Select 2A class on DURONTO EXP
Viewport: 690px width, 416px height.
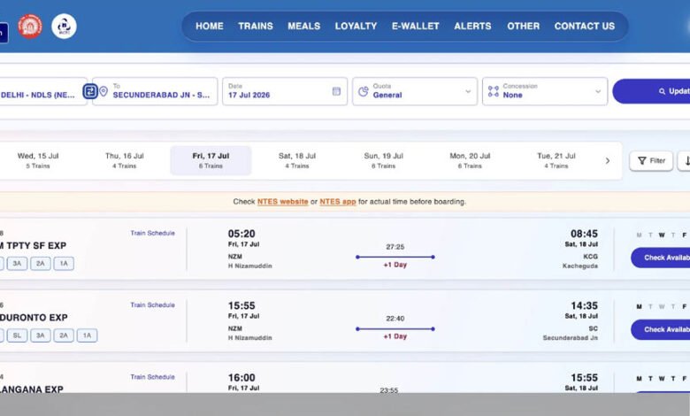[x=64, y=335]
